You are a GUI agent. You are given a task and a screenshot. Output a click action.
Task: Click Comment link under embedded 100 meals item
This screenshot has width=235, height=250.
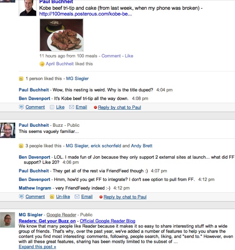coord(111,56)
